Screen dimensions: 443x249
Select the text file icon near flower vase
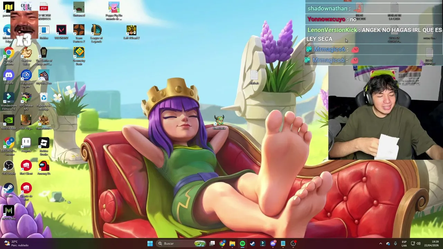pos(254,77)
